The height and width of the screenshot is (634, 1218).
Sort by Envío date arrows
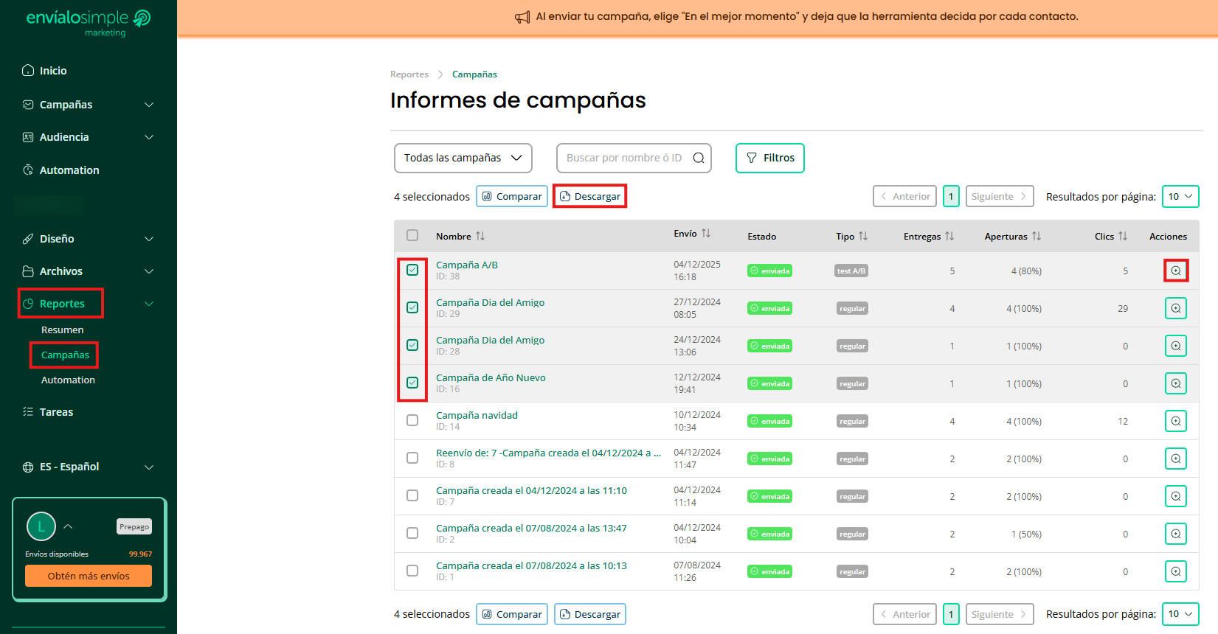(706, 233)
